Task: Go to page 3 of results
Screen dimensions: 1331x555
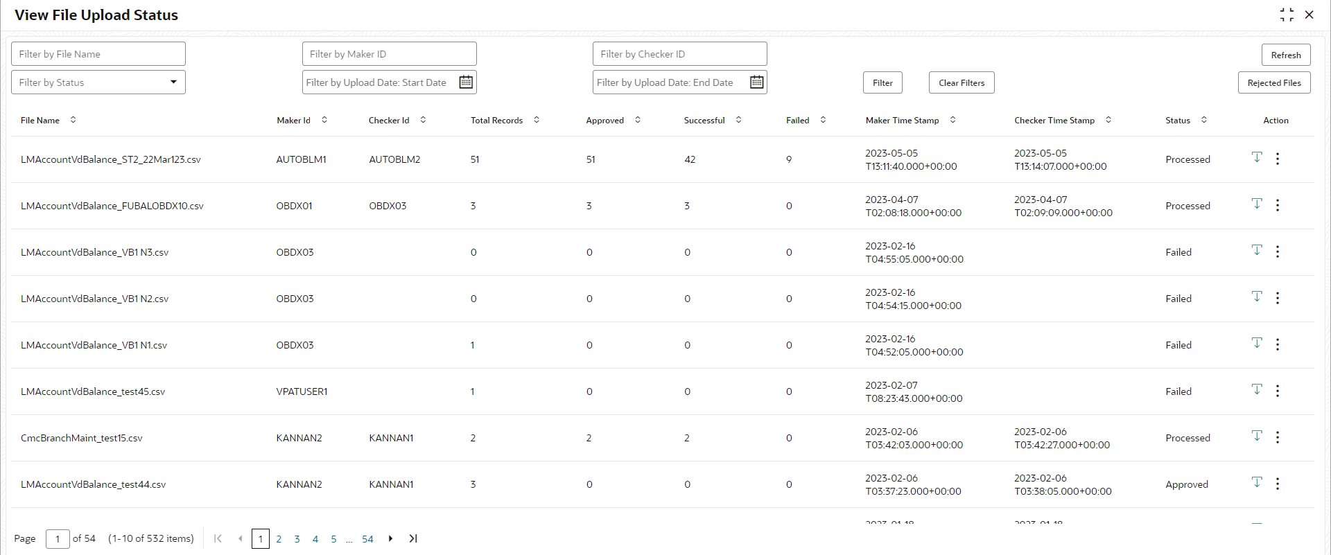Action: click(297, 539)
